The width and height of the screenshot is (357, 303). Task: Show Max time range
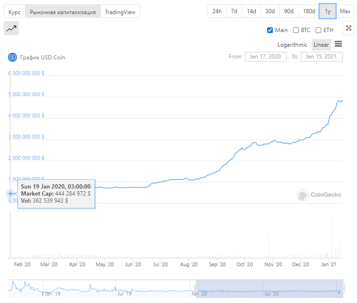point(345,11)
